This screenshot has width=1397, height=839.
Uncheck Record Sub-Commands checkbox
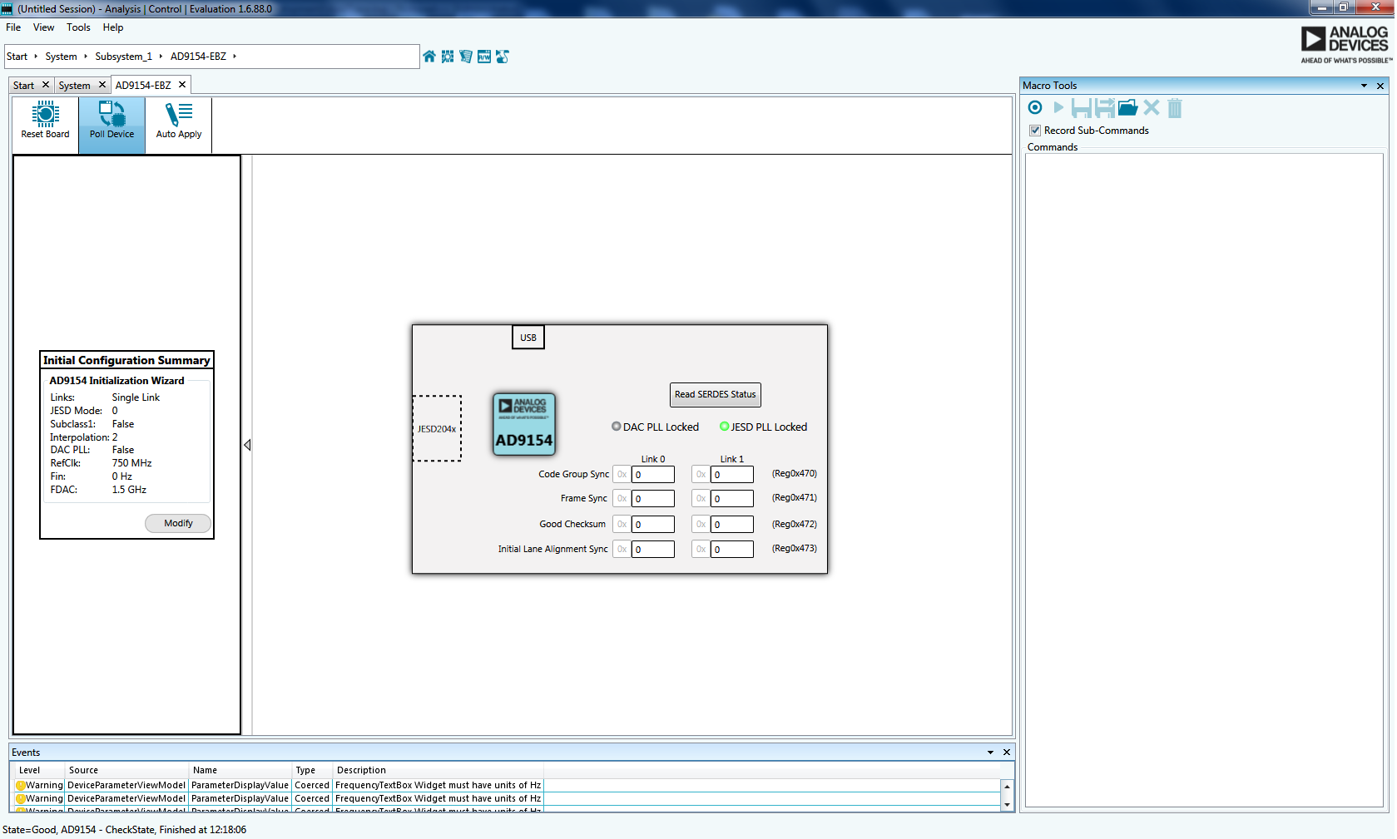(x=1035, y=131)
